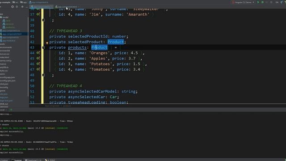The width and height of the screenshot is (286, 161).
Task: Click the yellow lightbulb intention icon on line 42
Action: click(47, 43)
